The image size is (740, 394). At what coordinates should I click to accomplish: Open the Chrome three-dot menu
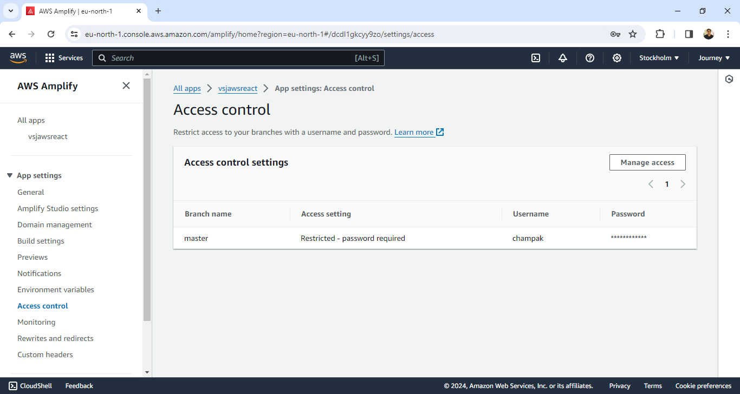pyautogui.click(x=728, y=34)
